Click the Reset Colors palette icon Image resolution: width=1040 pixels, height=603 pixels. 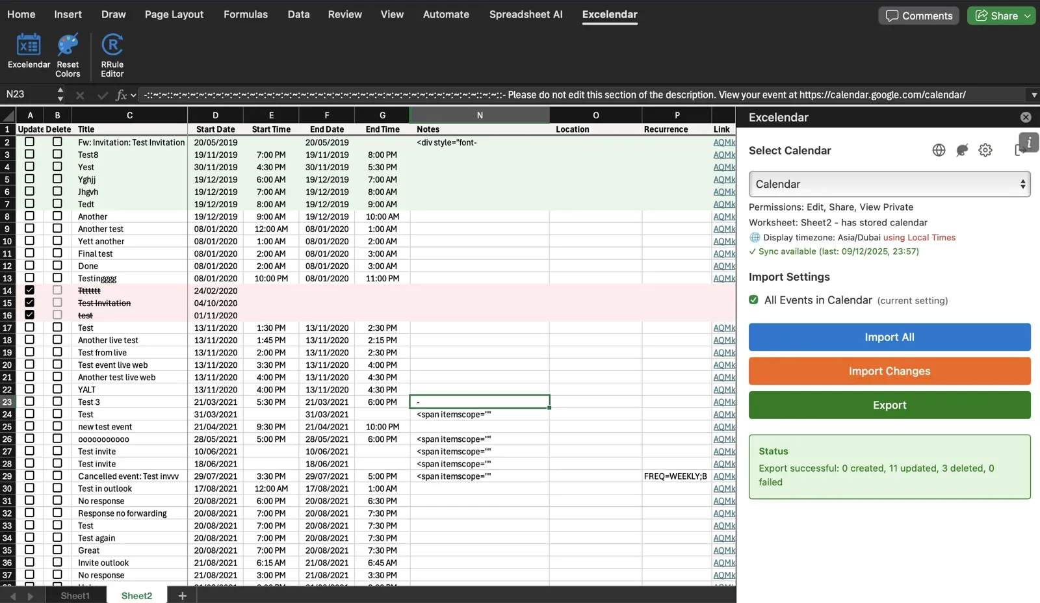pos(68,45)
